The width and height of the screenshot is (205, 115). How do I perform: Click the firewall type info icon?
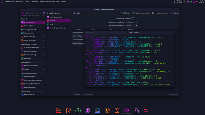point(133,18)
